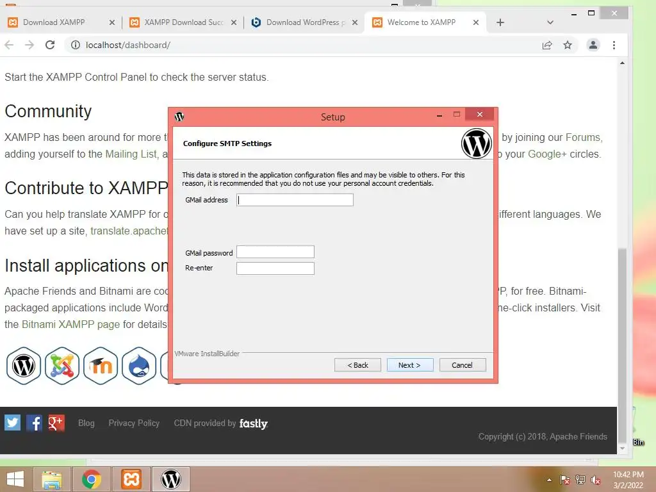
Task: Bookmark this page with the star icon
Action: point(568,45)
